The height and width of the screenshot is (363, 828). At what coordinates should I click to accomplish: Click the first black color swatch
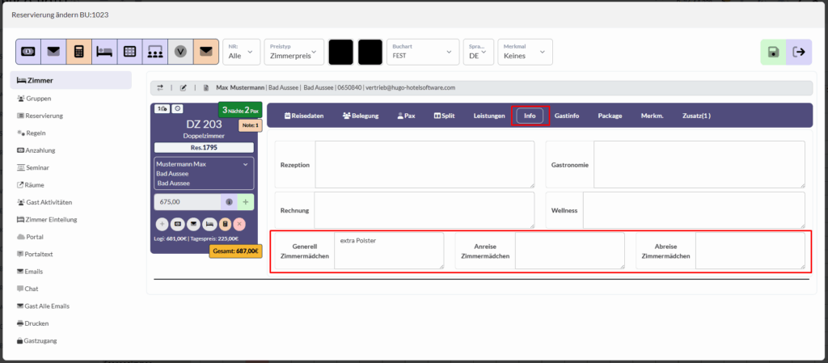pos(340,52)
